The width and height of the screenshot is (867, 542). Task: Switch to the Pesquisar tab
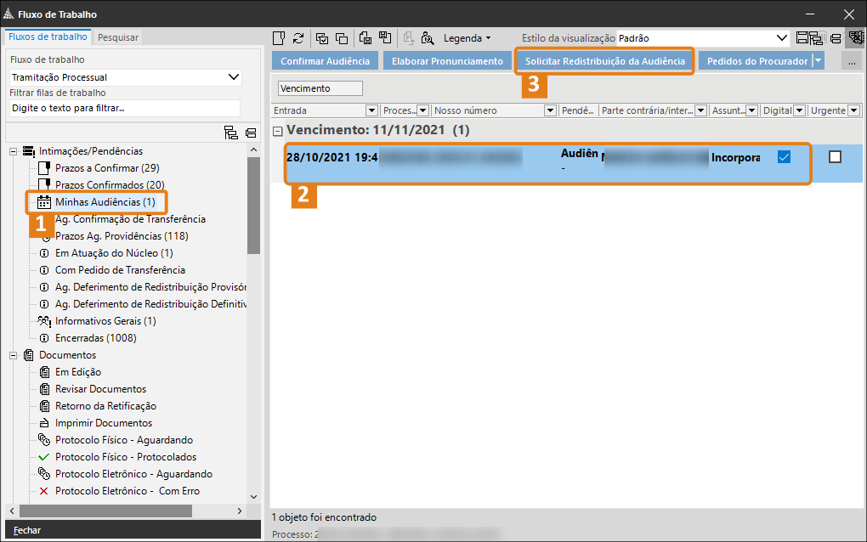(118, 37)
